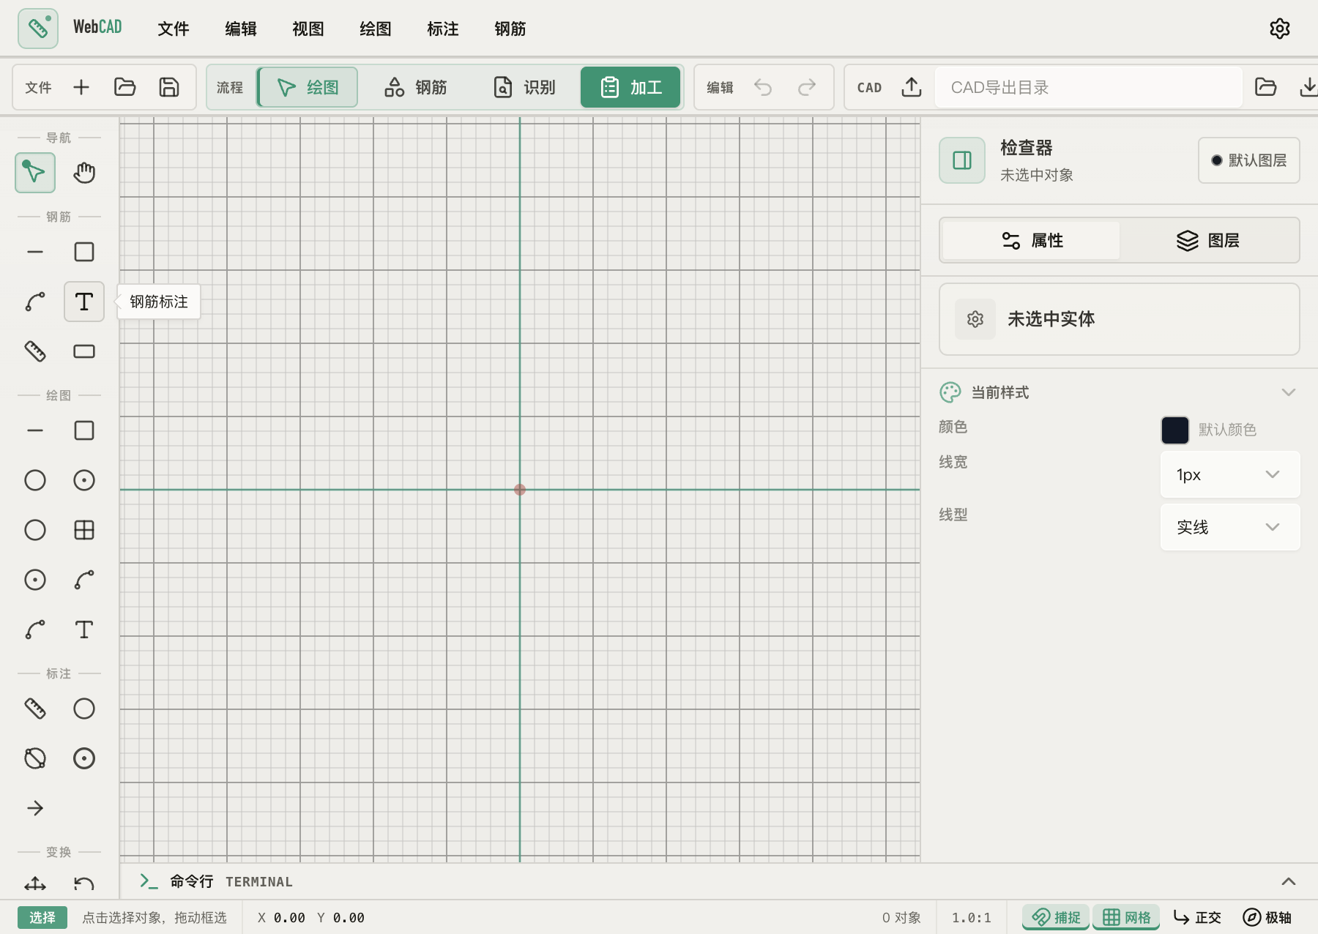Switch workflow to 识别 step
The image size is (1318, 934).
click(524, 87)
